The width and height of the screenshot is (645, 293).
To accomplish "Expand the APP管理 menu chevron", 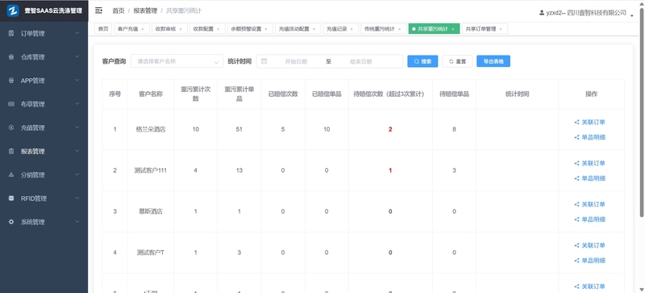I will pos(77,81).
